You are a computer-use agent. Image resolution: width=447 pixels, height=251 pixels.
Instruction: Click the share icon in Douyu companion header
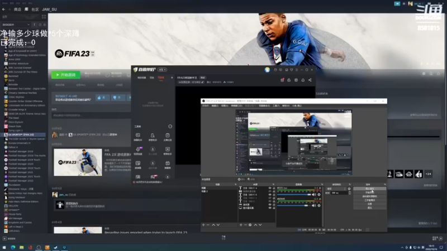pyautogui.click(x=310, y=80)
